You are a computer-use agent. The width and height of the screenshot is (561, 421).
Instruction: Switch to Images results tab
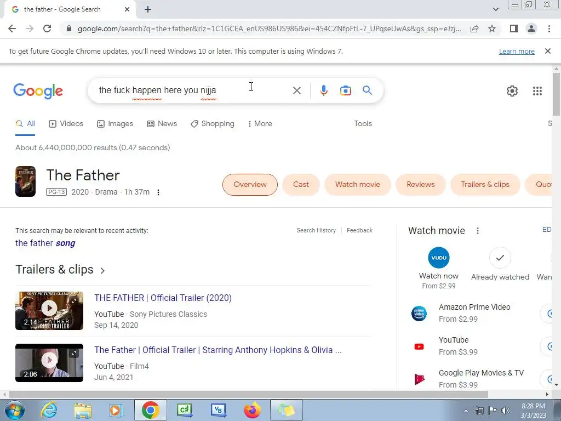pos(115,124)
